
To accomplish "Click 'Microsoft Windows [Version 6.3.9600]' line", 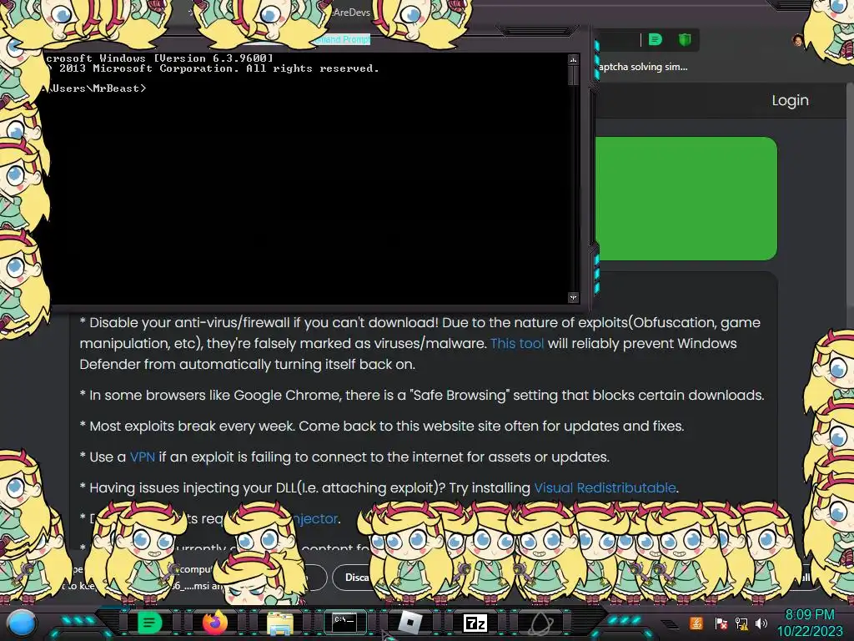I will 159,58.
